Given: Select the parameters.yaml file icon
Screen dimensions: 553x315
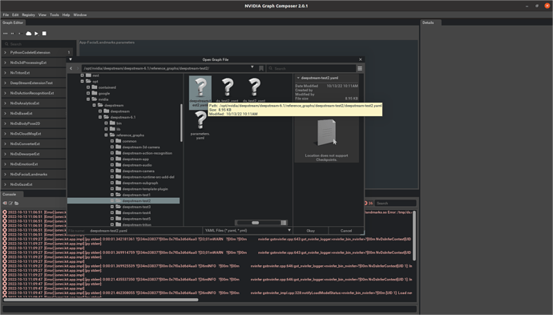Looking at the screenshot, I should click(x=200, y=125).
